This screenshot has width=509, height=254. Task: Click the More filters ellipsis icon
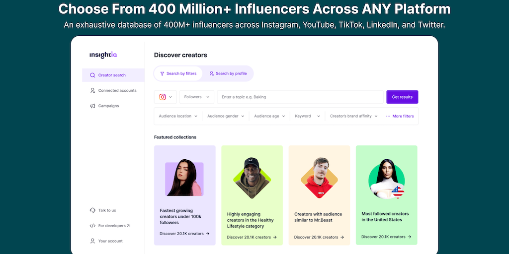[388, 116]
